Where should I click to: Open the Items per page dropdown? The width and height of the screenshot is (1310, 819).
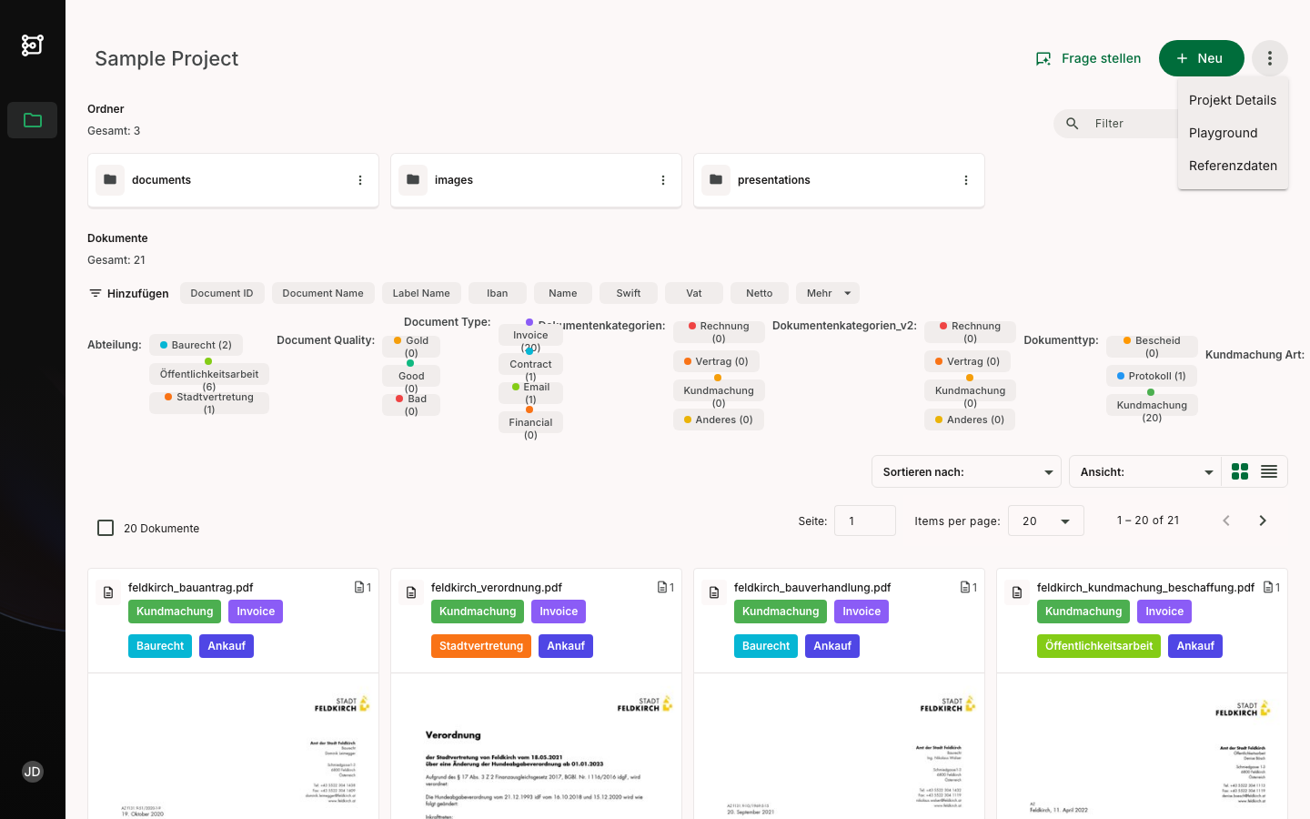tap(1045, 521)
